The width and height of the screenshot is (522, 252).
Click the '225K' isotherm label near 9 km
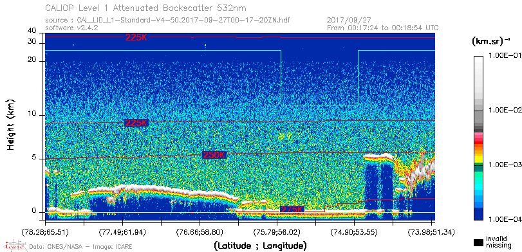136,123
